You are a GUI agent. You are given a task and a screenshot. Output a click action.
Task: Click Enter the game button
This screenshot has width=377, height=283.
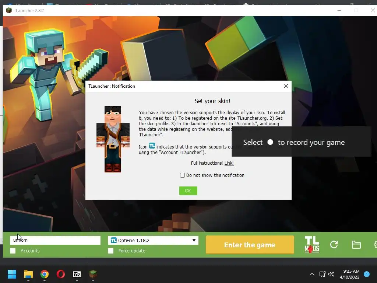(250, 245)
